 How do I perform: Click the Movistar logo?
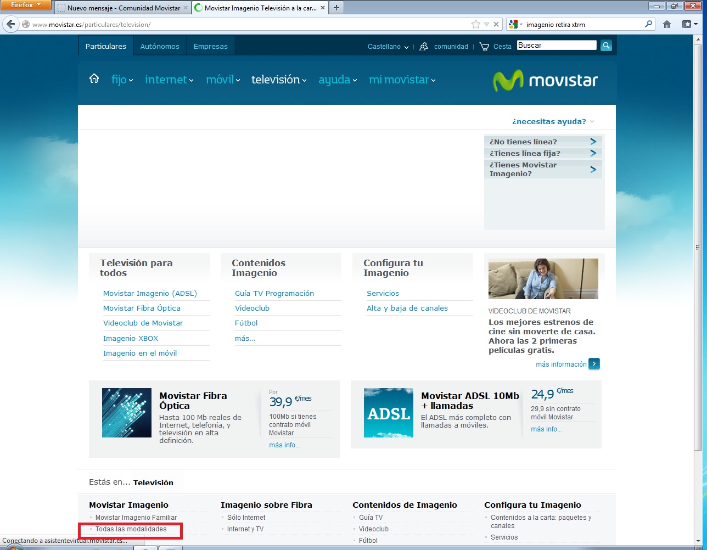click(545, 81)
